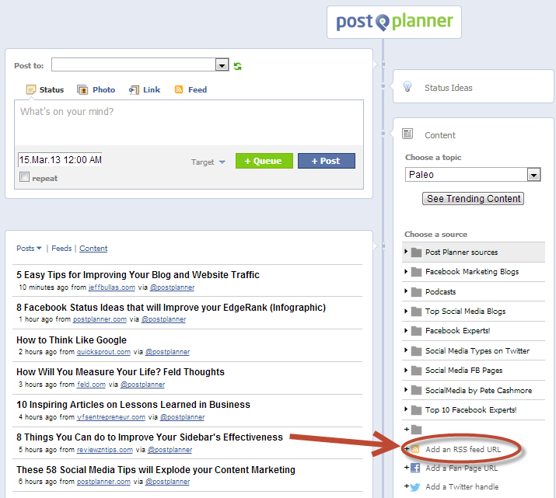Click the Post Planner logo

(x=394, y=22)
